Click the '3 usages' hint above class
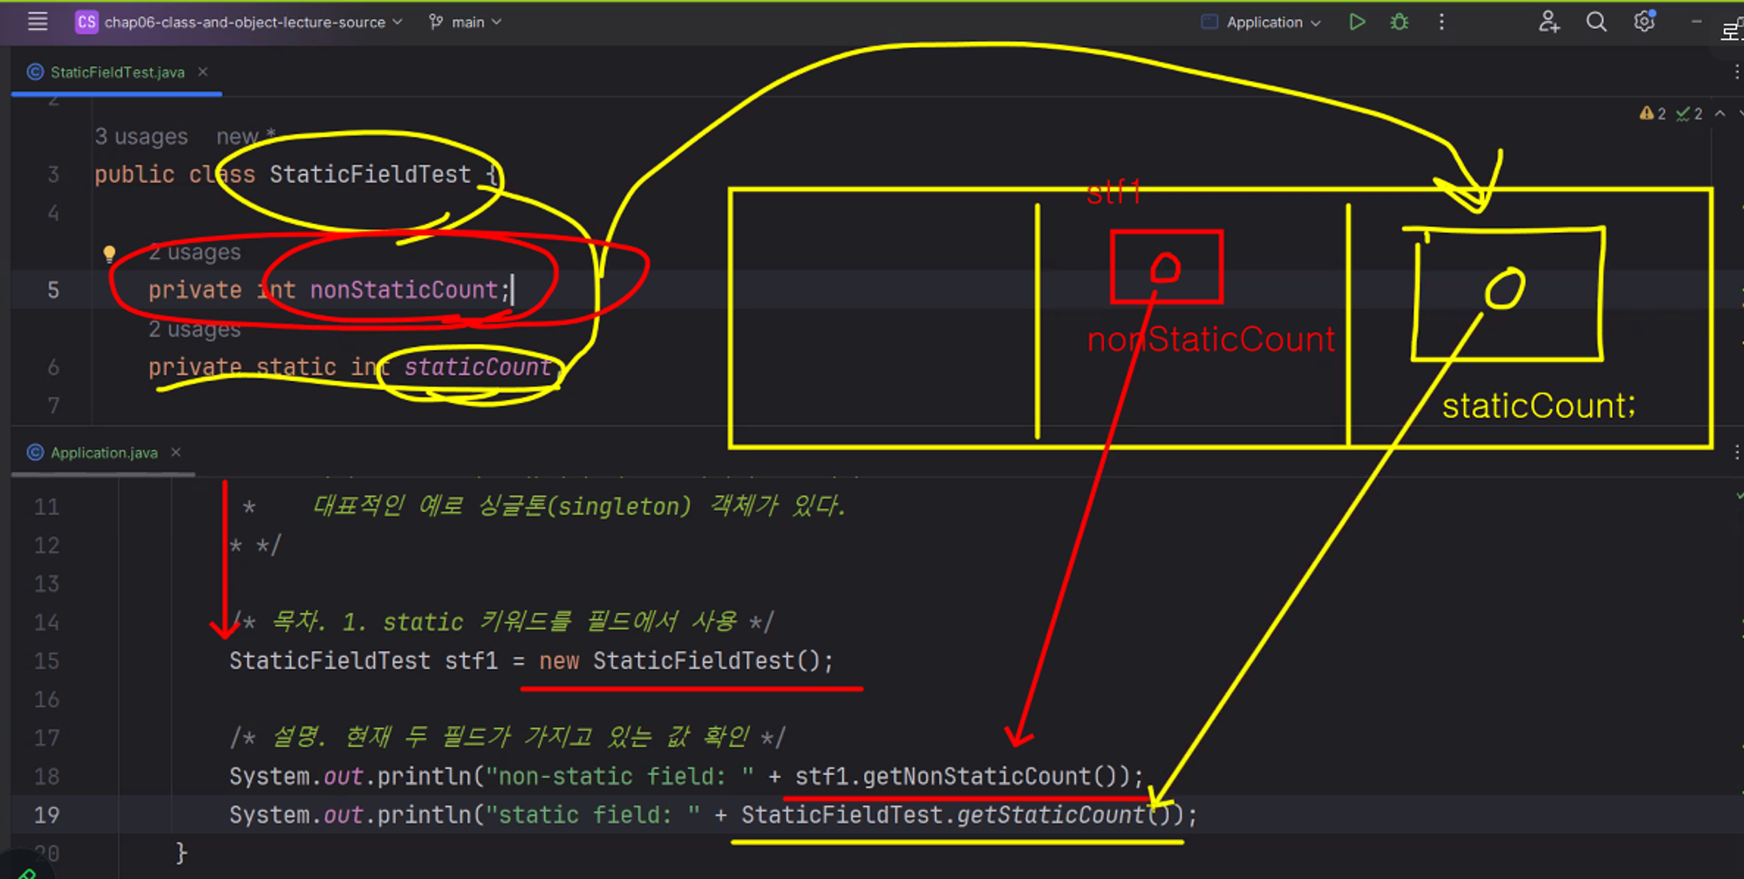The width and height of the screenshot is (1744, 879). (x=141, y=137)
